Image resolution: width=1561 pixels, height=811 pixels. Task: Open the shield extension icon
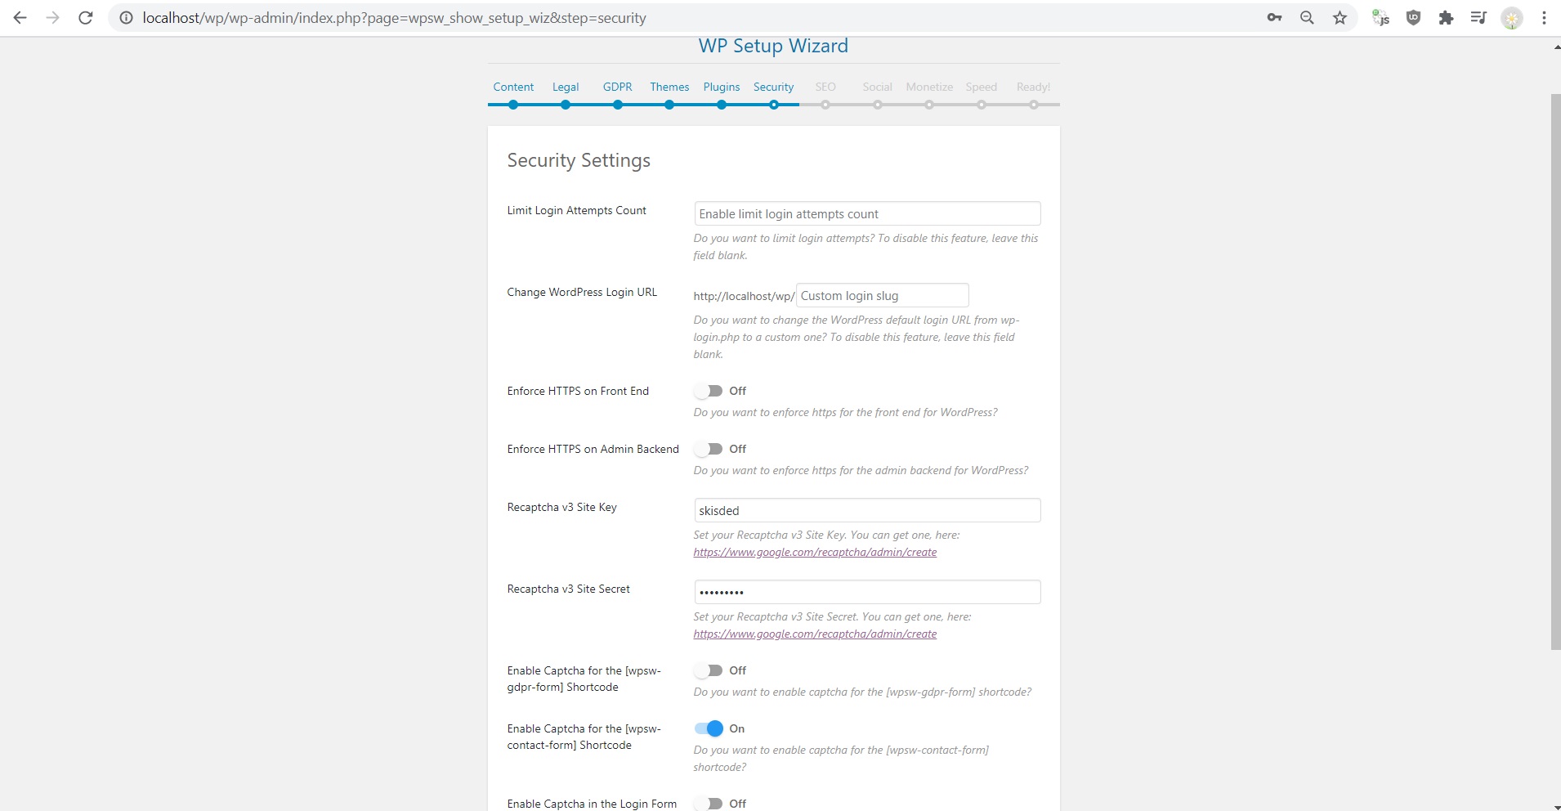tap(1413, 18)
